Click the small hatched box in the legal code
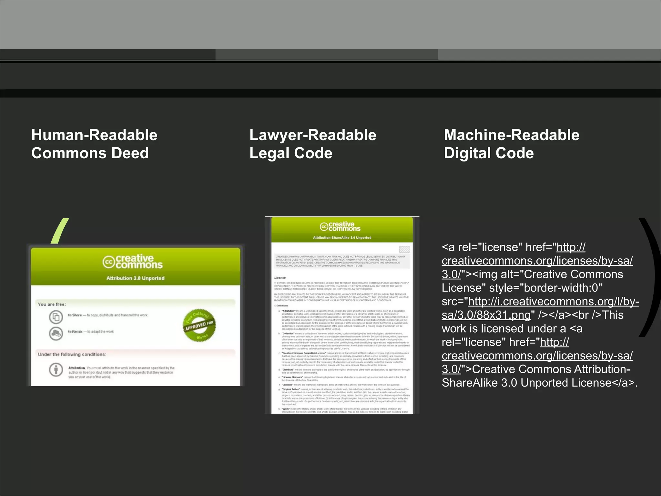The width and height of the screenshot is (661, 496). pos(404,249)
